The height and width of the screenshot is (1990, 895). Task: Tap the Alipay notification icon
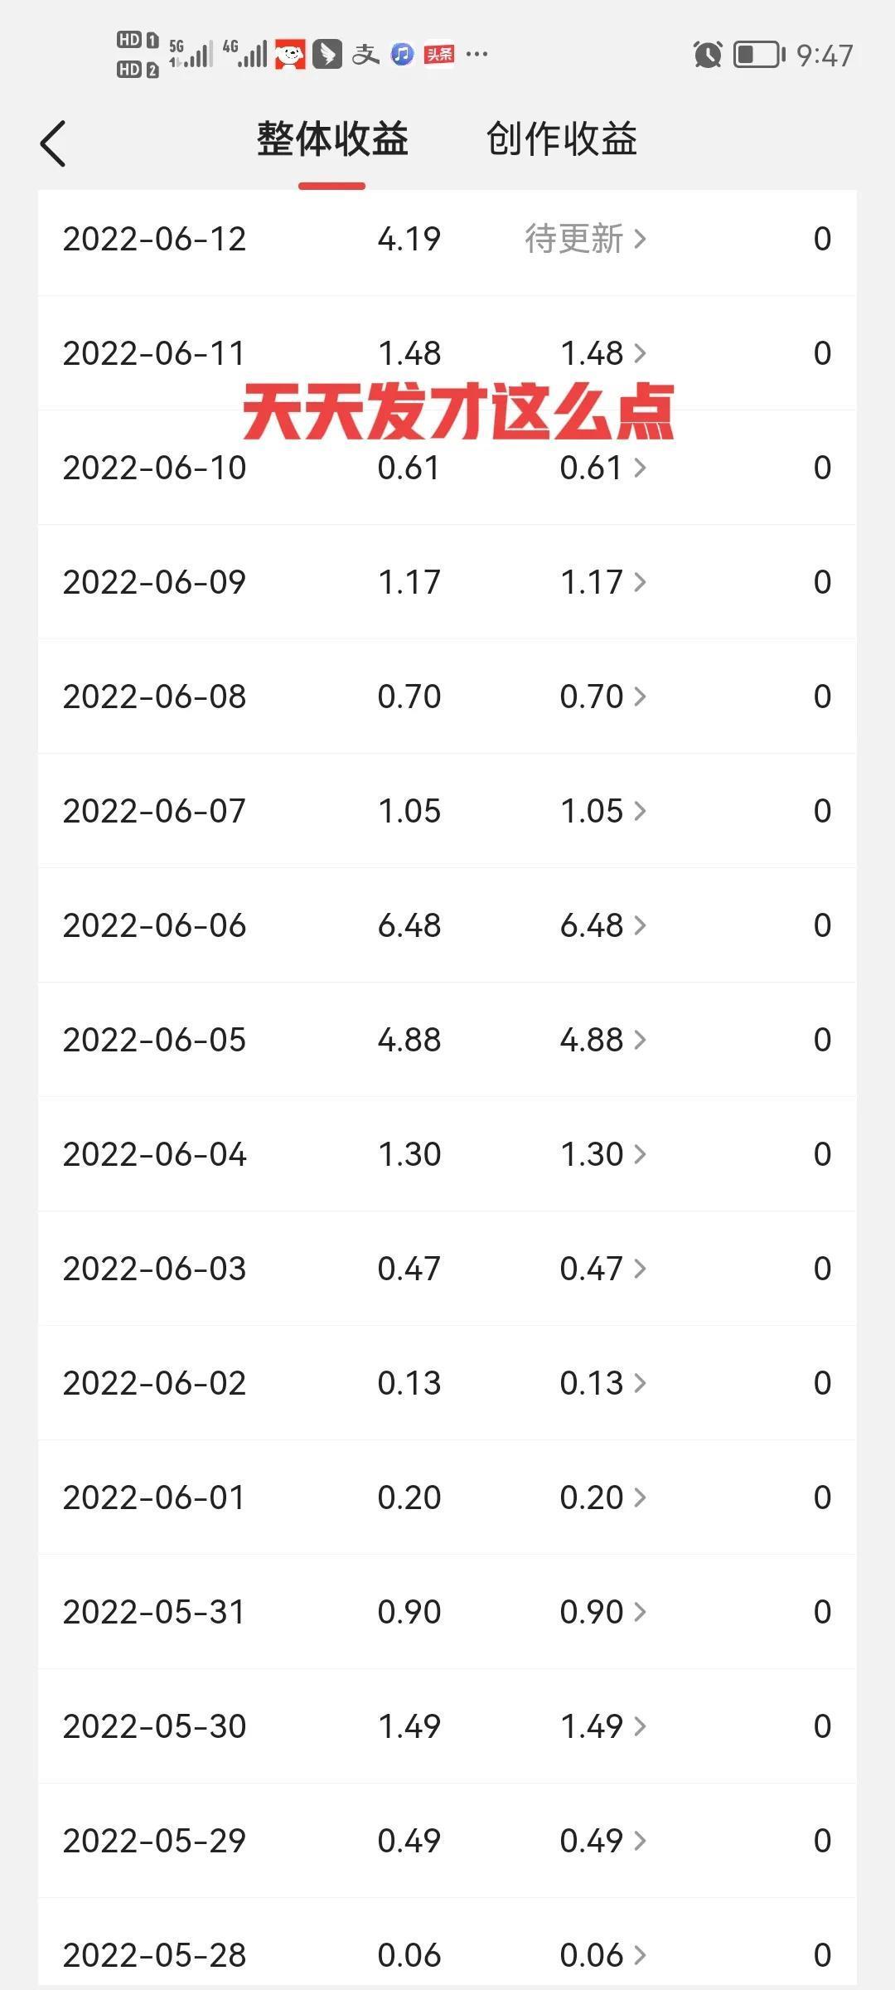365,55
